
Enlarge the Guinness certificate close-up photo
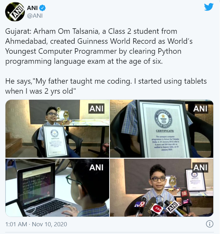click(x=162, y=129)
